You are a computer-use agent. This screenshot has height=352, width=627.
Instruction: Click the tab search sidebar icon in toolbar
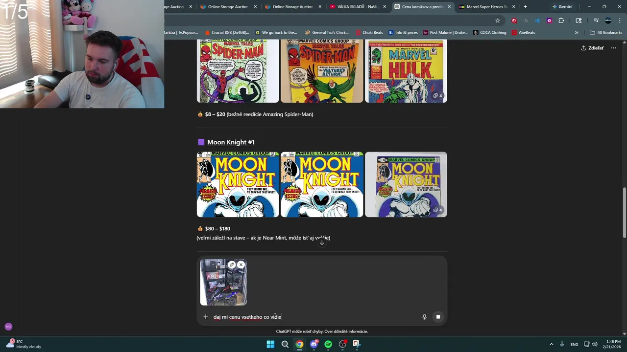(x=579, y=21)
